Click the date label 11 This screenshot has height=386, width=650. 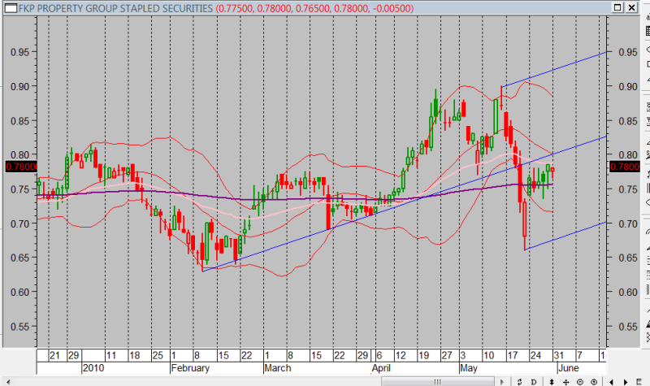click(110, 355)
